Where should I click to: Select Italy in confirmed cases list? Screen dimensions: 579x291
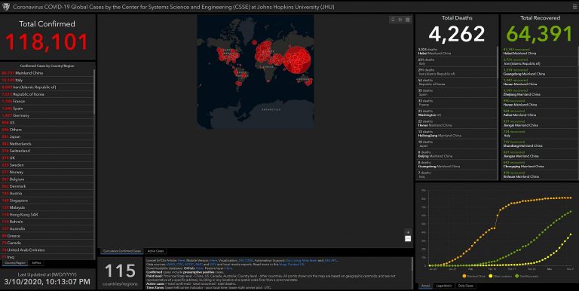coord(47,80)
